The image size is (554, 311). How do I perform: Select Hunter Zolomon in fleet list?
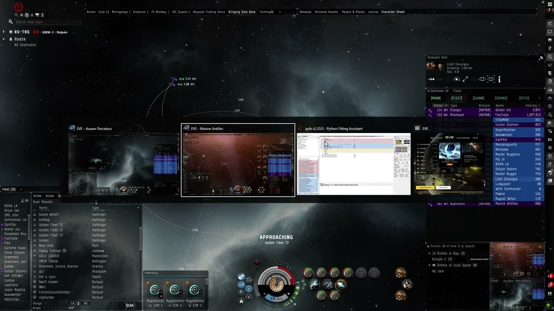(15, 271)
